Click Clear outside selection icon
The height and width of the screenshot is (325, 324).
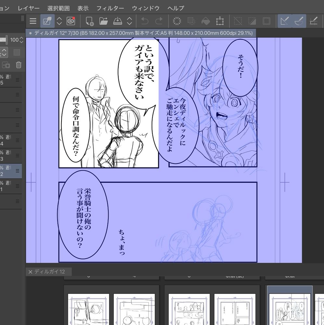[x=191, y=21]
